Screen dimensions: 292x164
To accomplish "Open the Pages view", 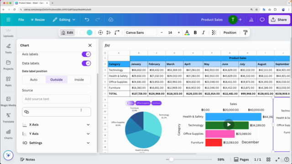I will (x=241, y=159).
